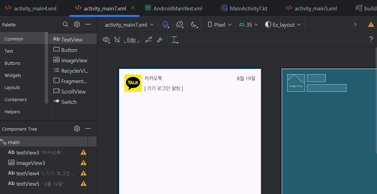The height and width of the screenshot is (194, 377).
Task: Switch to MainActivity7.kt tab
Action: [x=244, y=8]
